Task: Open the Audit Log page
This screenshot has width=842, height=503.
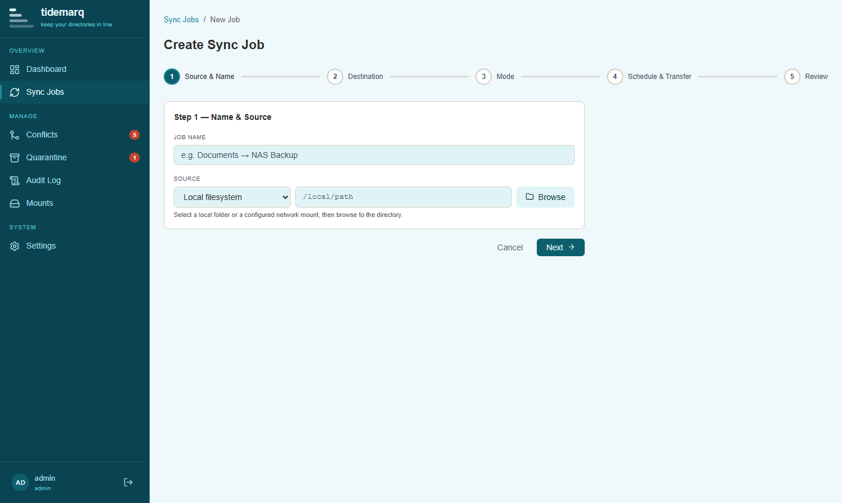Action: pos(75,180)
